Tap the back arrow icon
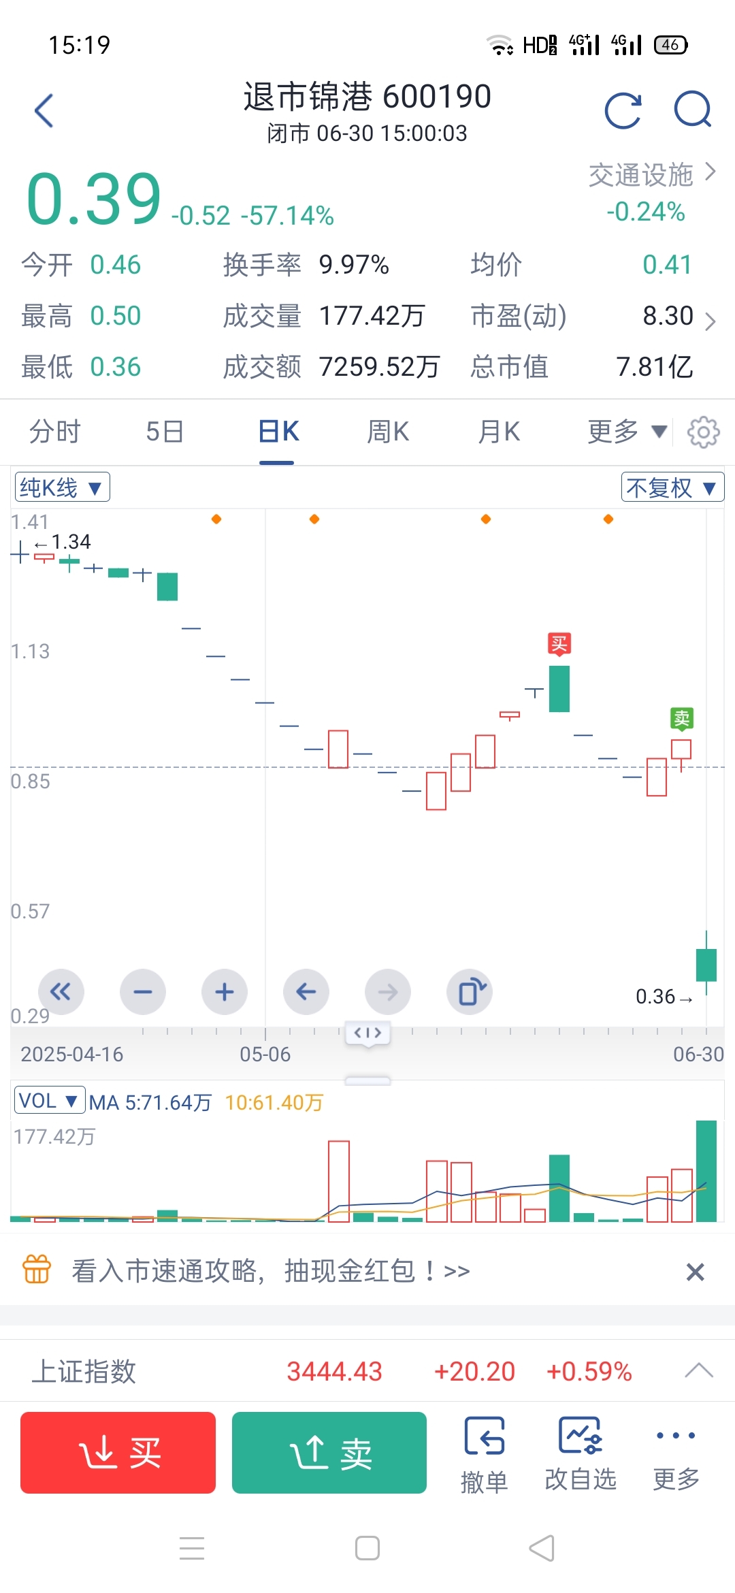The image size is (735, 1593). (x=44, y=110)
